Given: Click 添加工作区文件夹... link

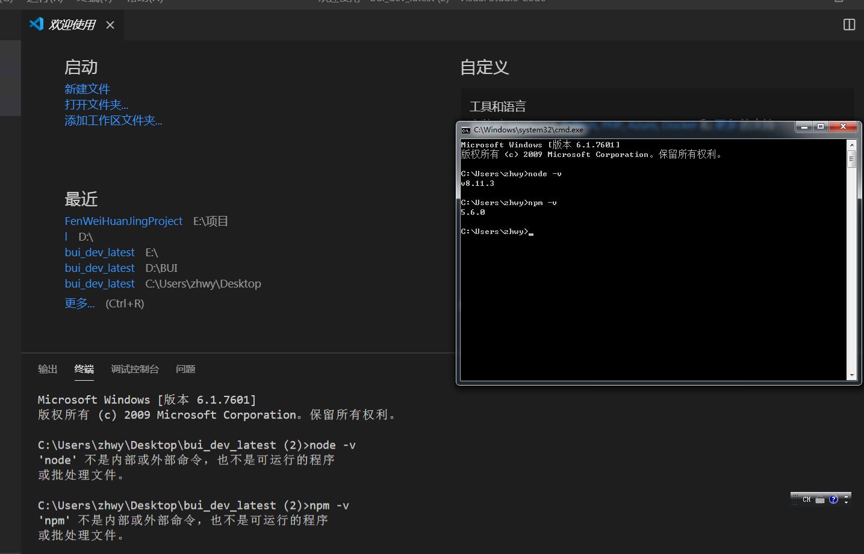Looking at the screenshot, I should (113, 120).
